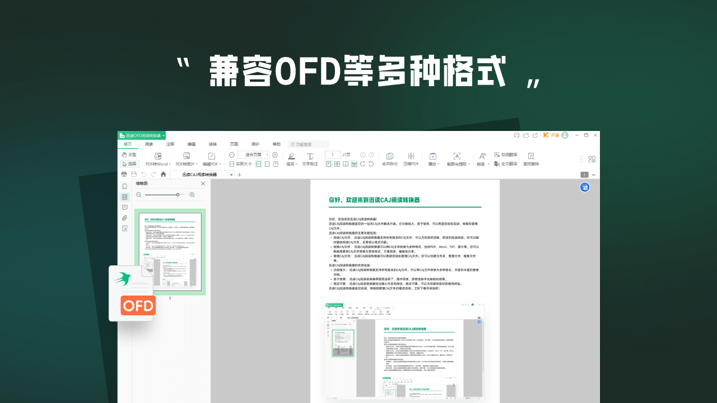Screen dimensions: 717x403
Task: Click the toolbar customize settings icon
Action: (x=592, y=160)
